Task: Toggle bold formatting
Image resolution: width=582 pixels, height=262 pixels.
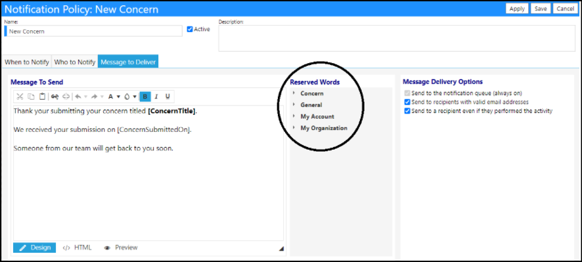Action: click(145, 97)
